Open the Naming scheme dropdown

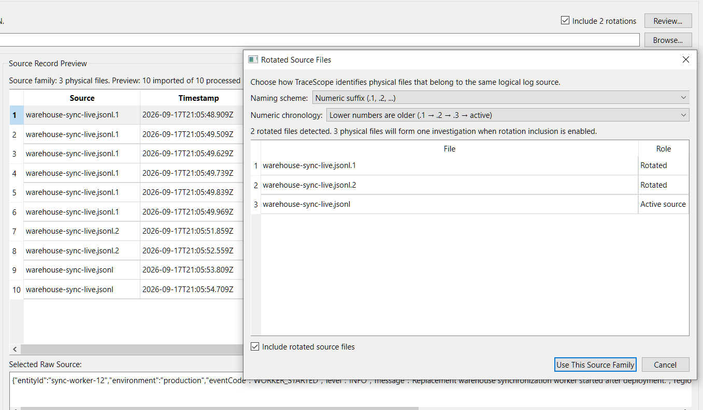[x=500, y=98]
